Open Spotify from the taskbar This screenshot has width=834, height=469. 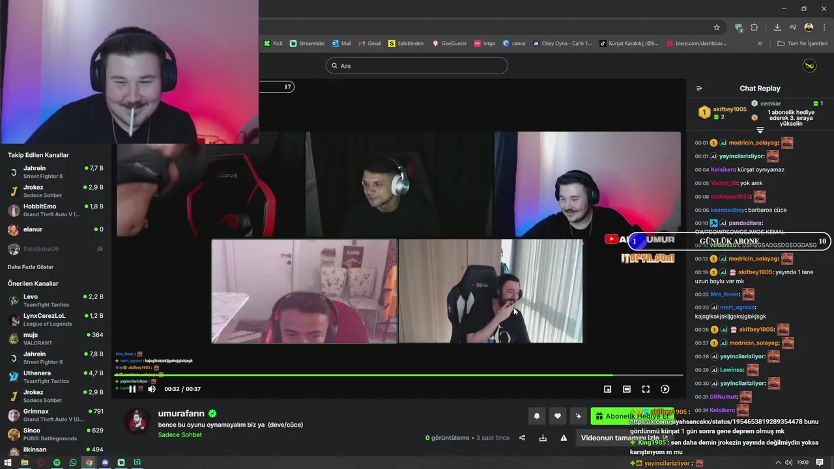(x=57, y=462)
